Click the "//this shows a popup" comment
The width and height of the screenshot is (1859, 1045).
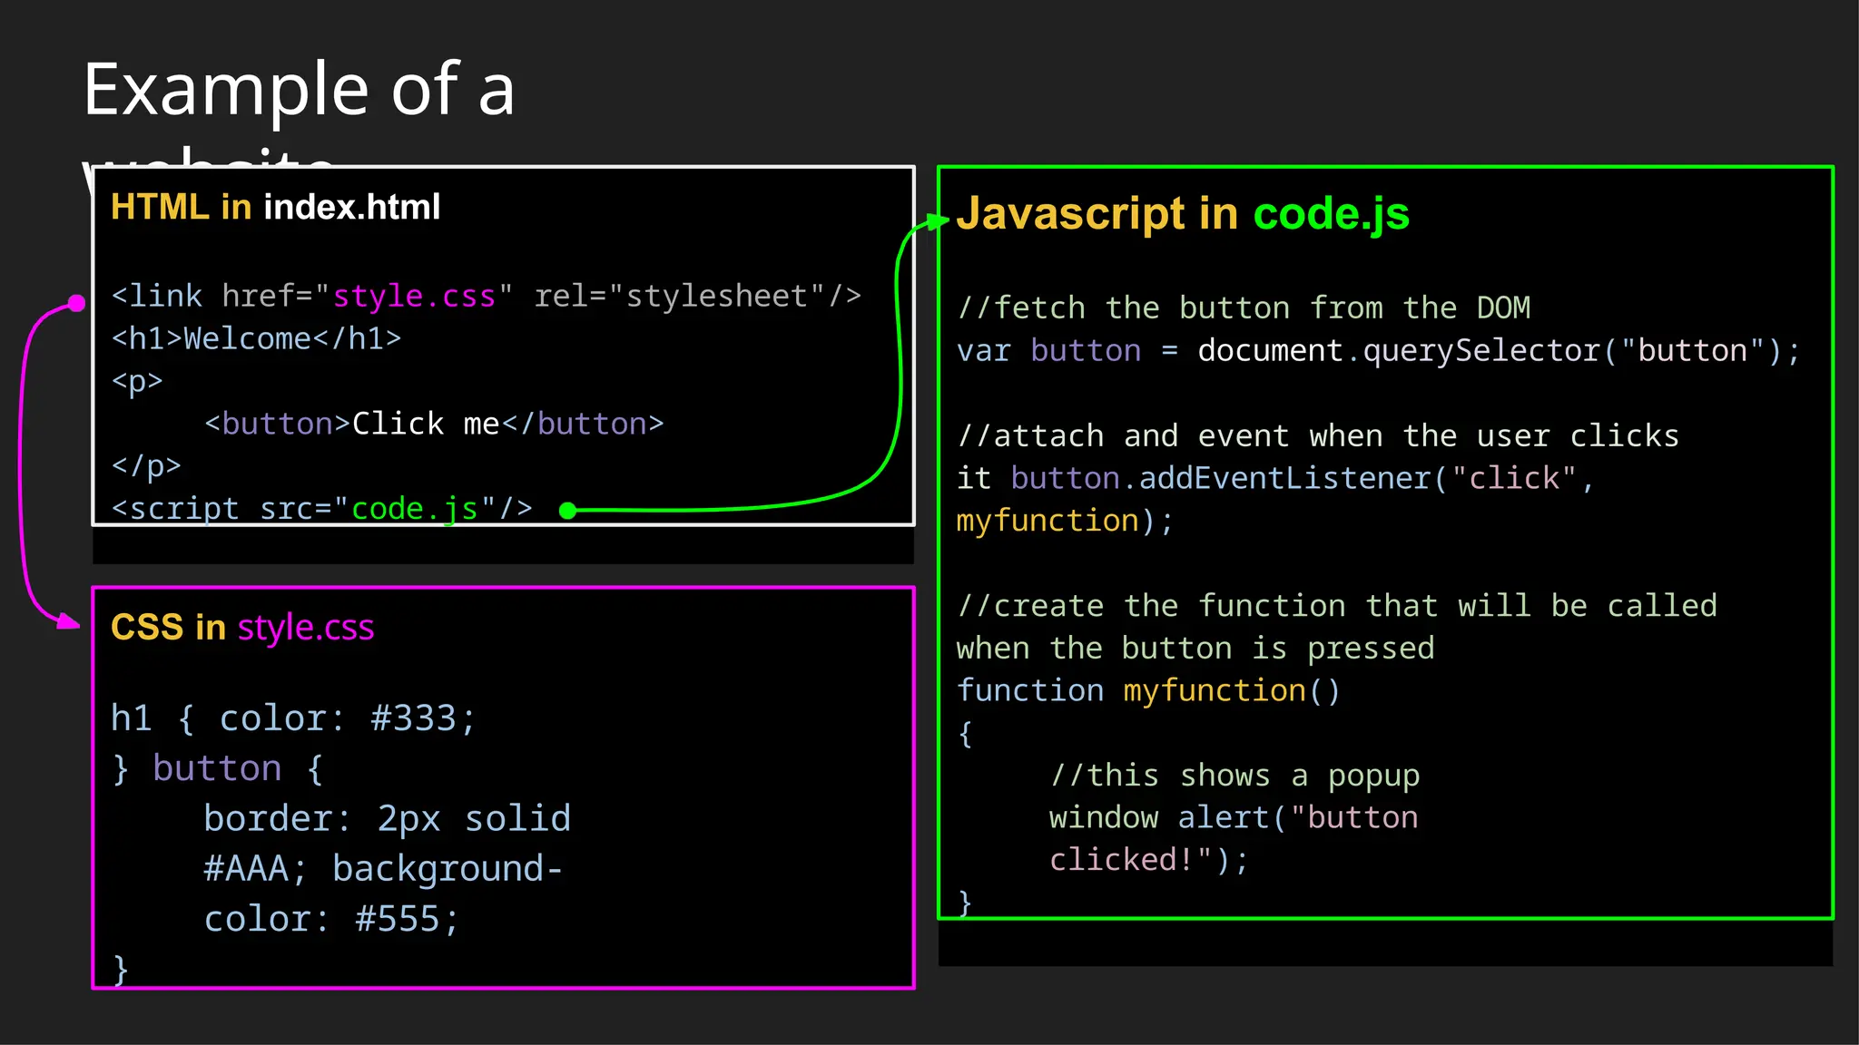coord(1234,776)
